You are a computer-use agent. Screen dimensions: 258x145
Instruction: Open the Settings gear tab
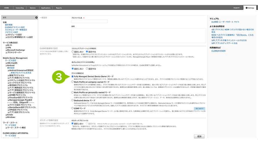point(250,8)
